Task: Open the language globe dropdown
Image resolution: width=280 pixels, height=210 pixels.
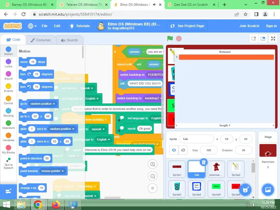Action: (x=32, y=26)
